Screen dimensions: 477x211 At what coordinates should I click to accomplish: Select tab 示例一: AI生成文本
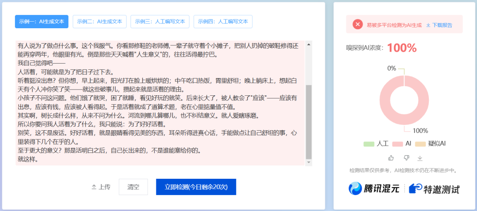click(42, 22)
